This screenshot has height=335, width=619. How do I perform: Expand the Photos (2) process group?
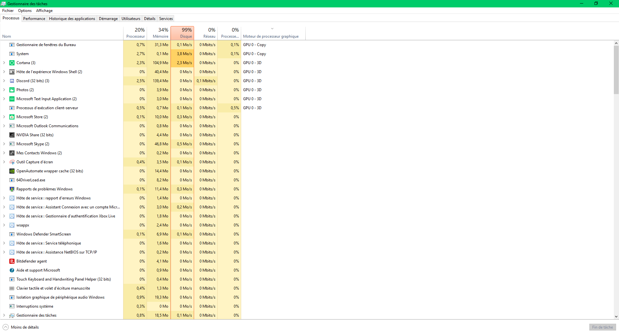(4, 90)
